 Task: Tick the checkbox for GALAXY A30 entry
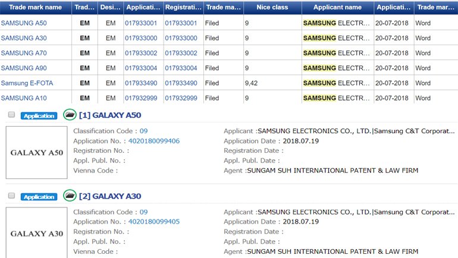(x=11, y=195)
